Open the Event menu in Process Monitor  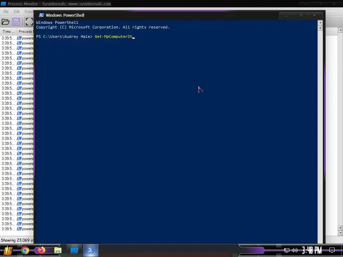point(29,12)
